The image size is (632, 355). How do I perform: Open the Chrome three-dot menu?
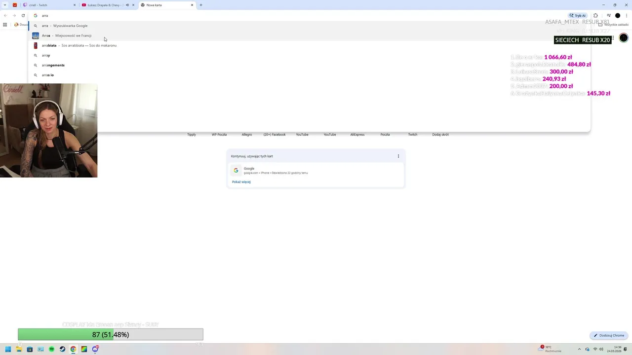point(626,15)
